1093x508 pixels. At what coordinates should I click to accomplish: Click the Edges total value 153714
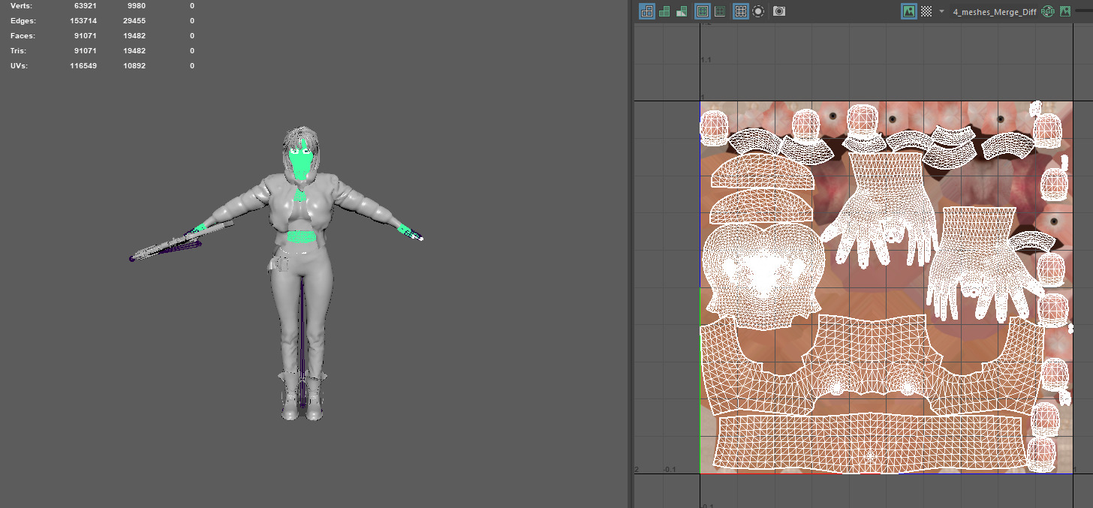83,21
